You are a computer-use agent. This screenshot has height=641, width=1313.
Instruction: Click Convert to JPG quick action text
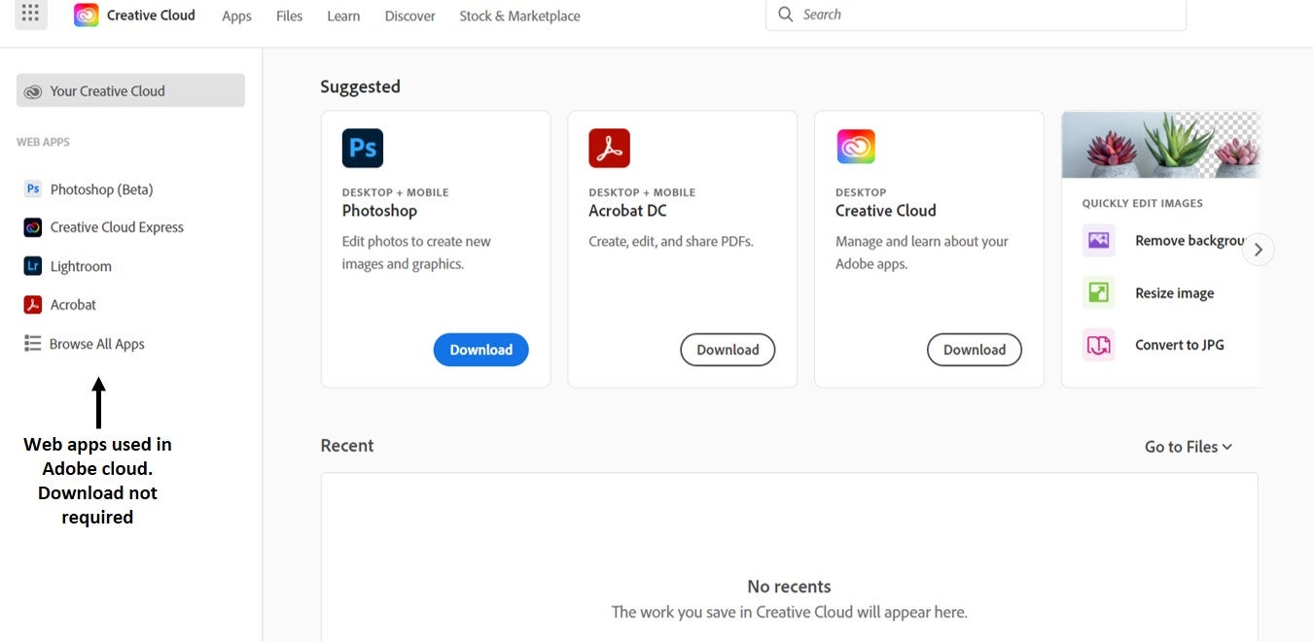coord(1180,345)
